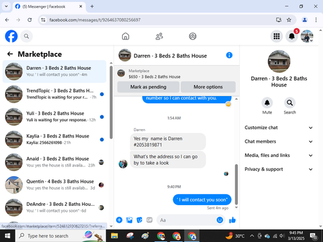Expand Media, files and links section
Screen dimensions: 323x242
[x=278, y=156]
